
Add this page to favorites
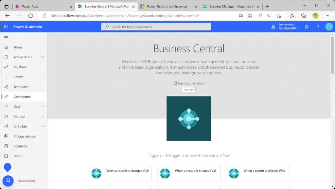pyautogui.click(x=279, y=16)
